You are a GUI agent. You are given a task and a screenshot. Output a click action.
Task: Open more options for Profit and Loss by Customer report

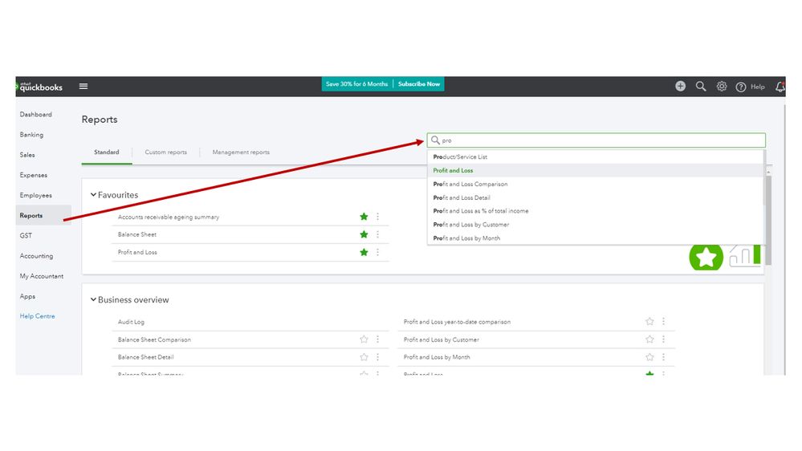663,339
